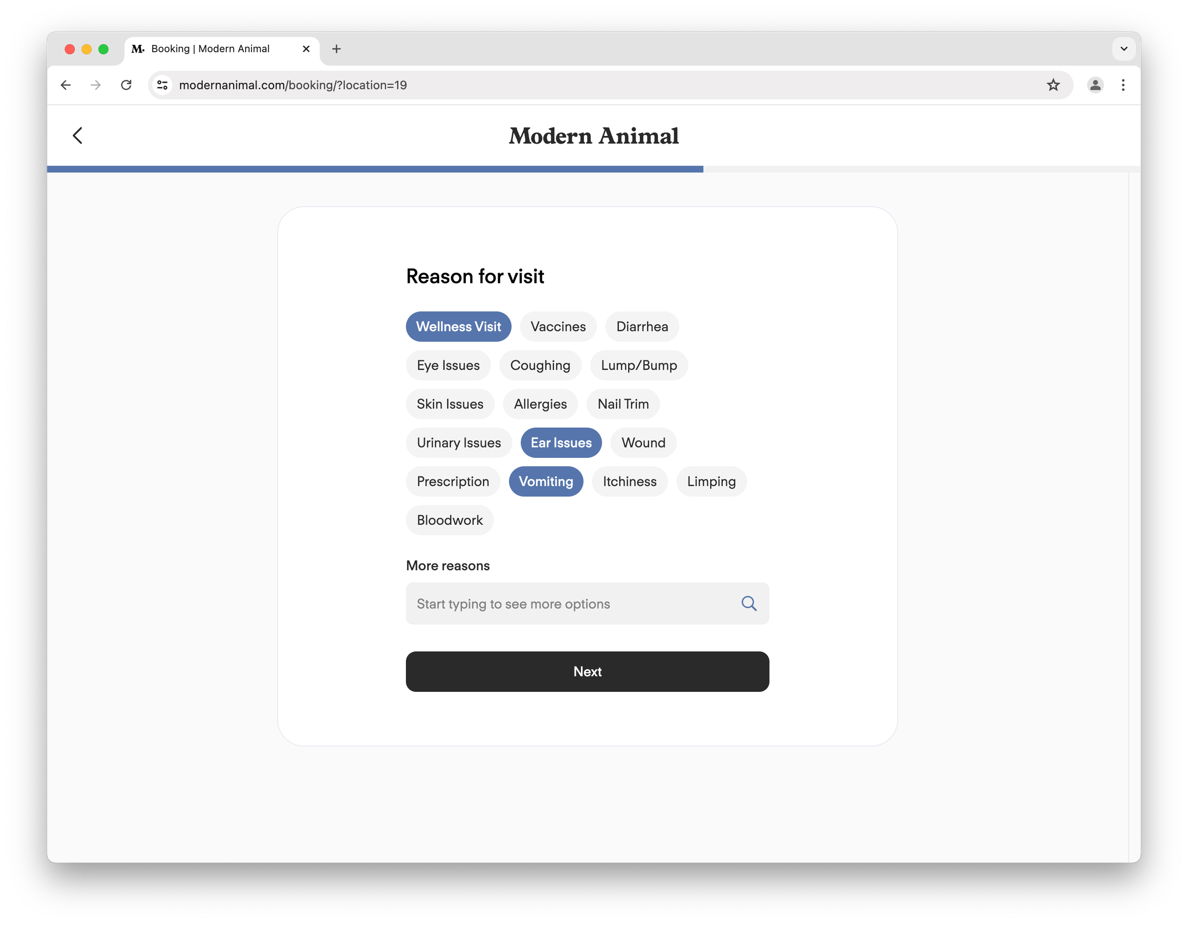
Task: Open Chrome three-dot menu
Action: coord(1123,85)
